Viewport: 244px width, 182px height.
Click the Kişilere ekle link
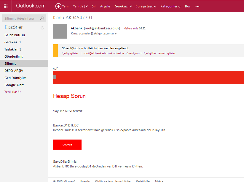131,29
